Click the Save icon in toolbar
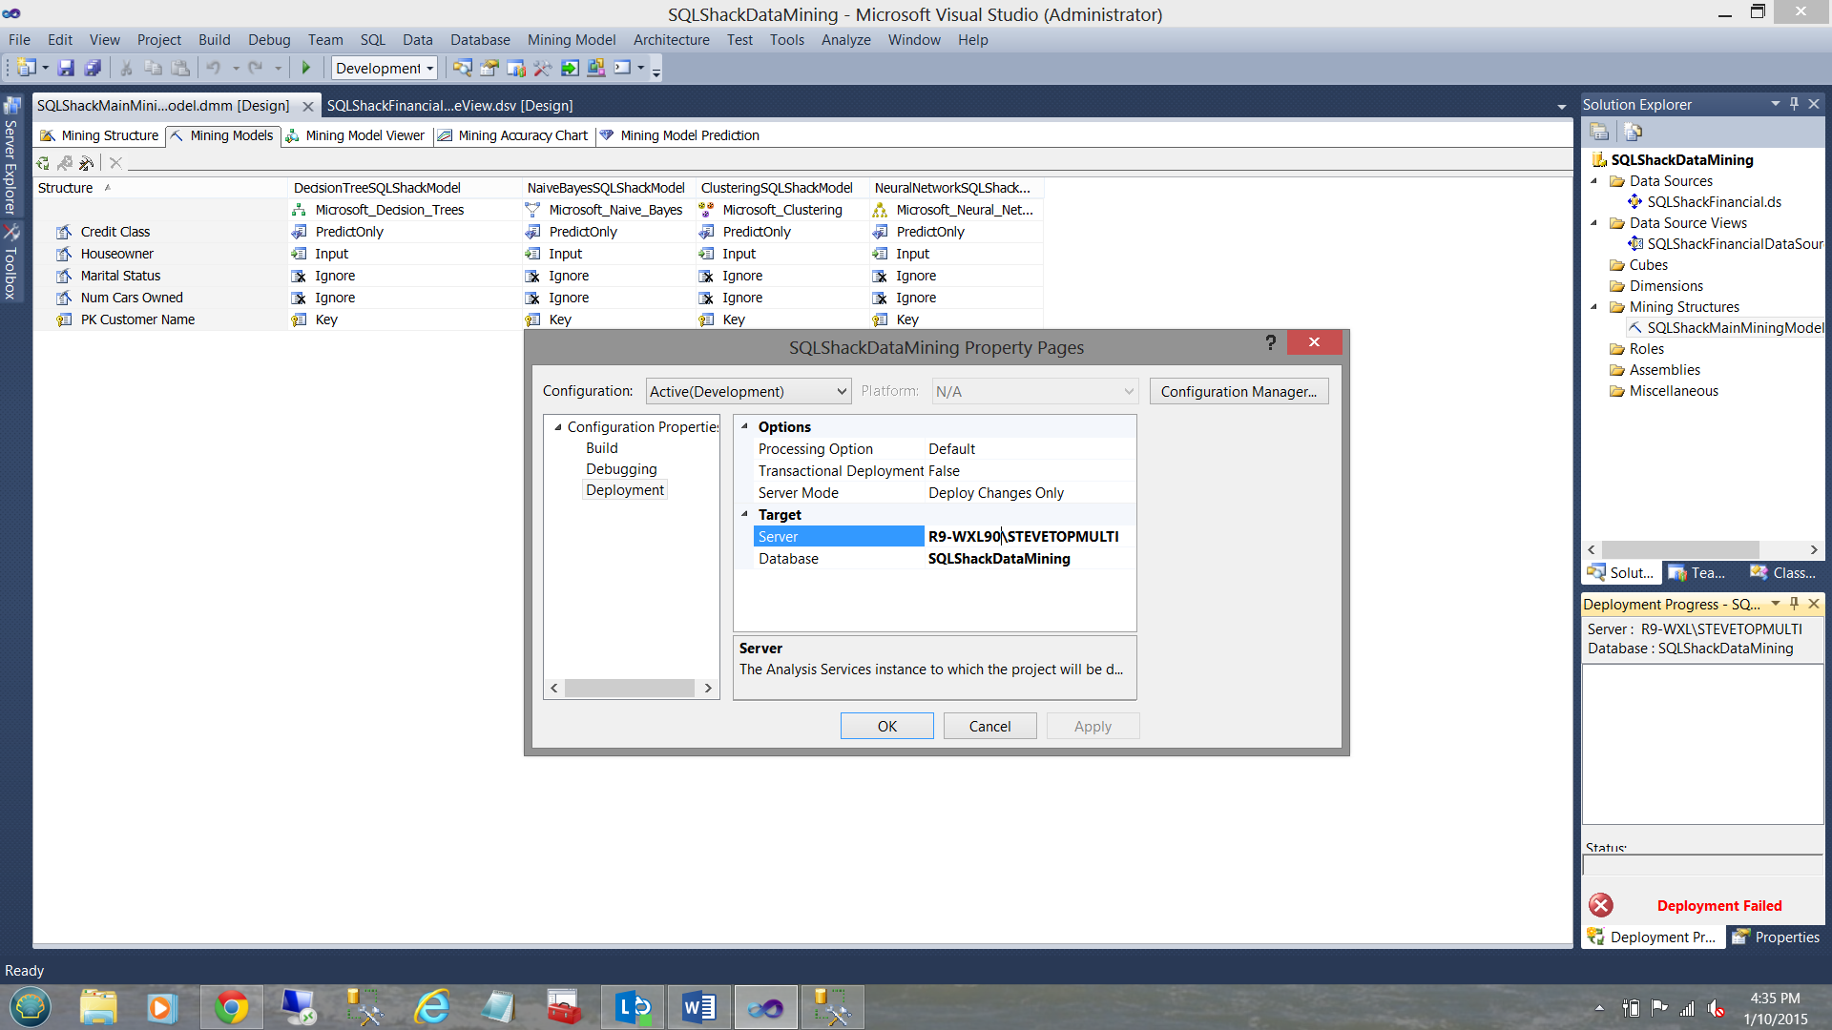 coord(66,68)
